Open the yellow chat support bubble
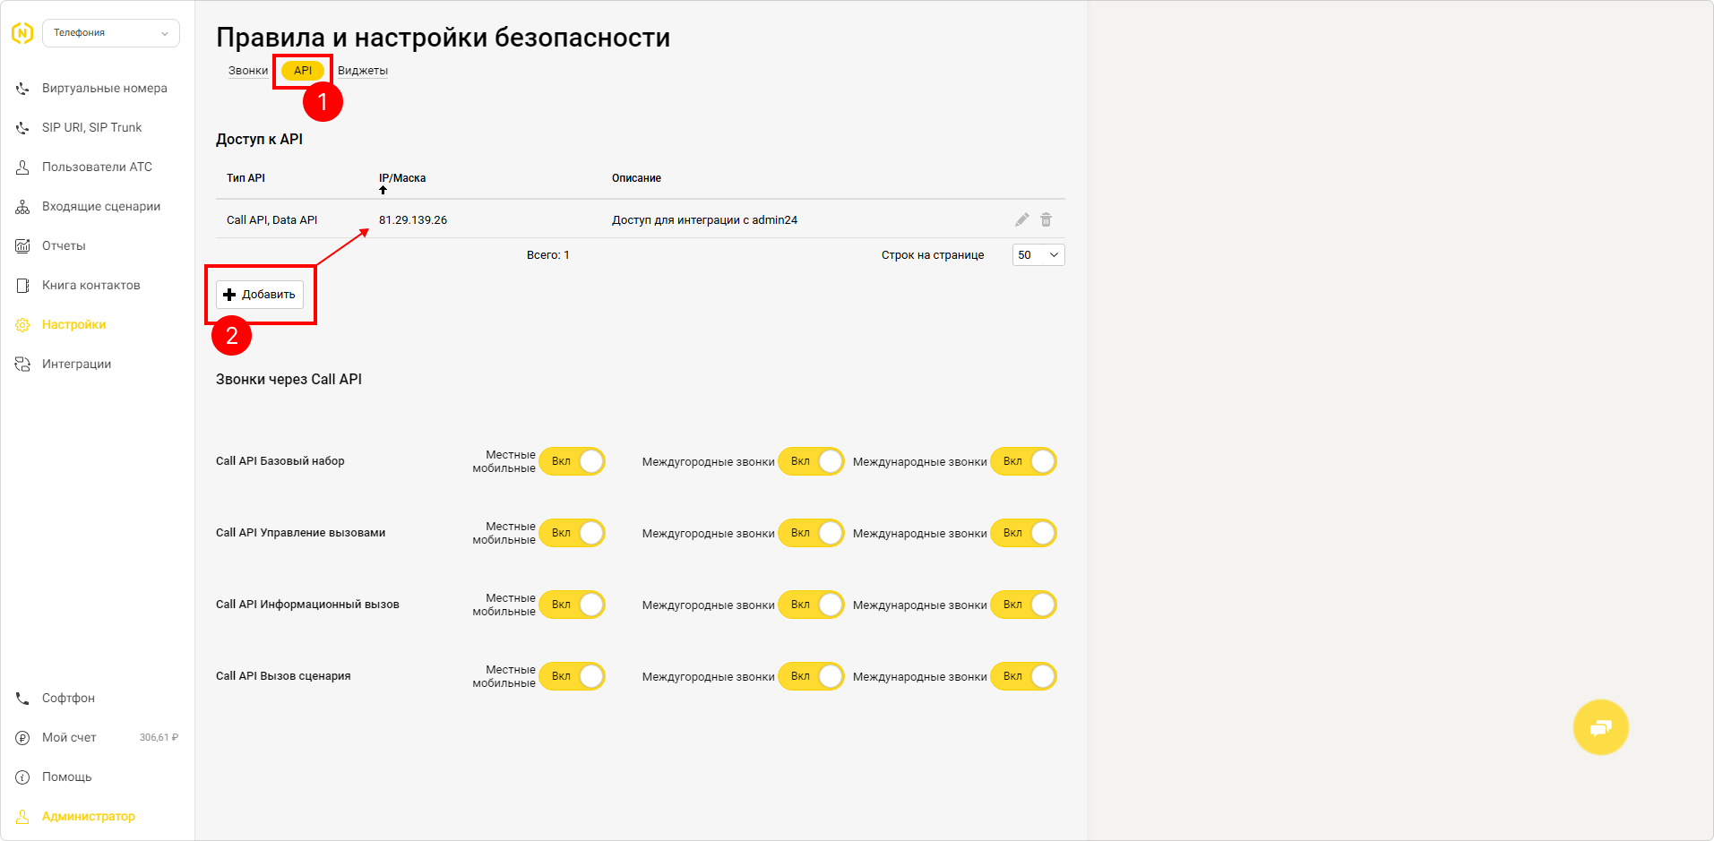This screenshot has width=1714, height=841. coord(1600,727)
